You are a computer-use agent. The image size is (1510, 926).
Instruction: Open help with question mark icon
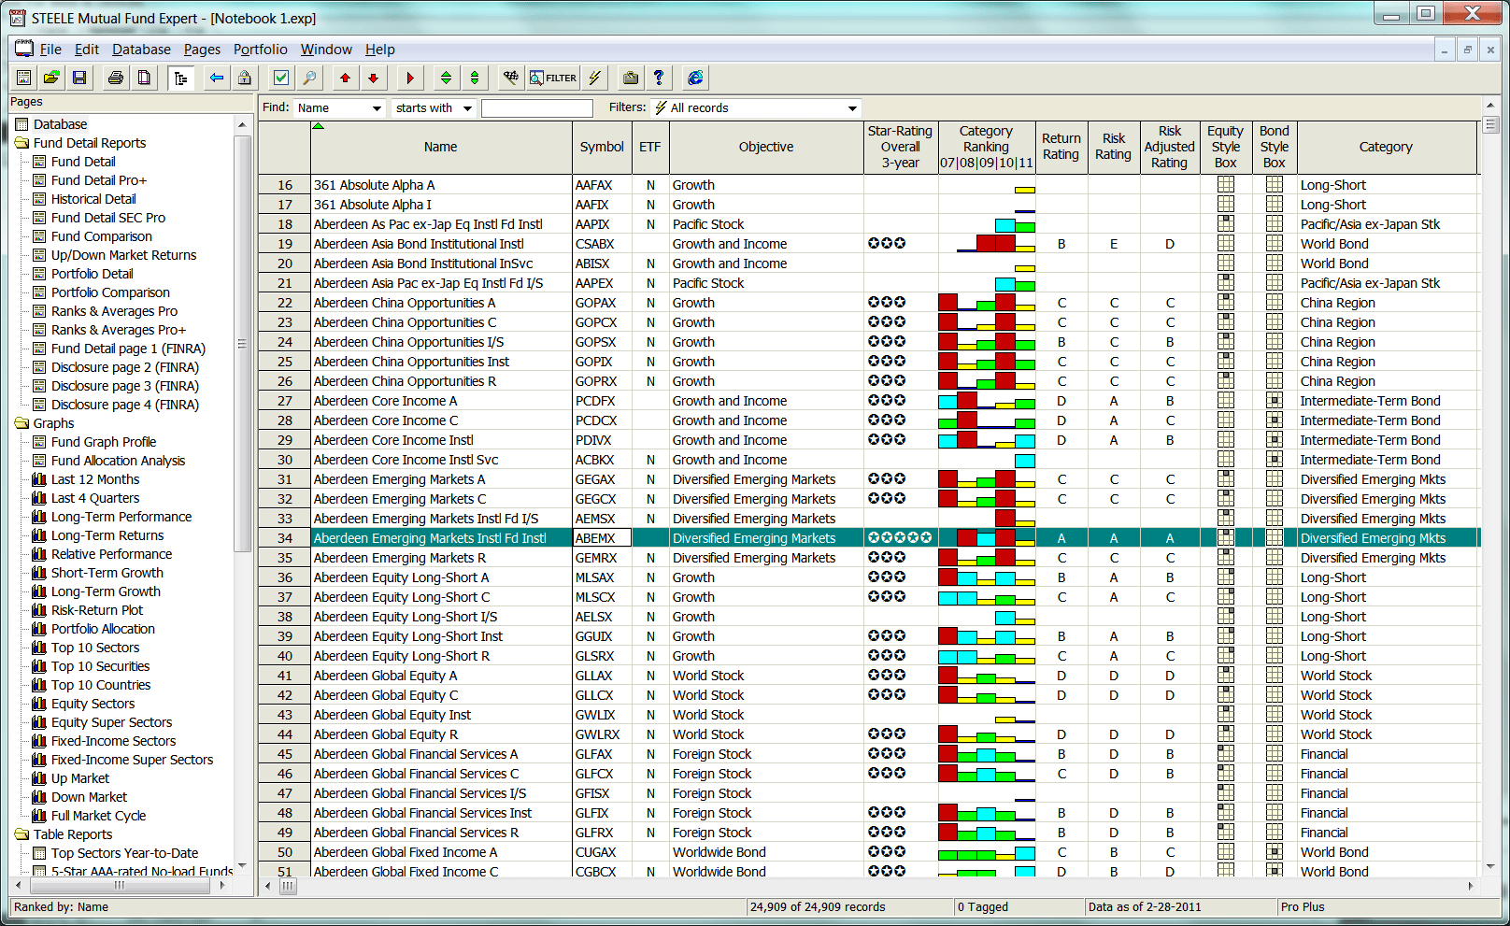[659, 78]
